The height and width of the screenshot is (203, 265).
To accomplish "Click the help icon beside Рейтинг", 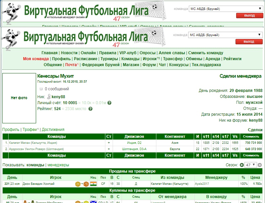I will click(90, 109).
